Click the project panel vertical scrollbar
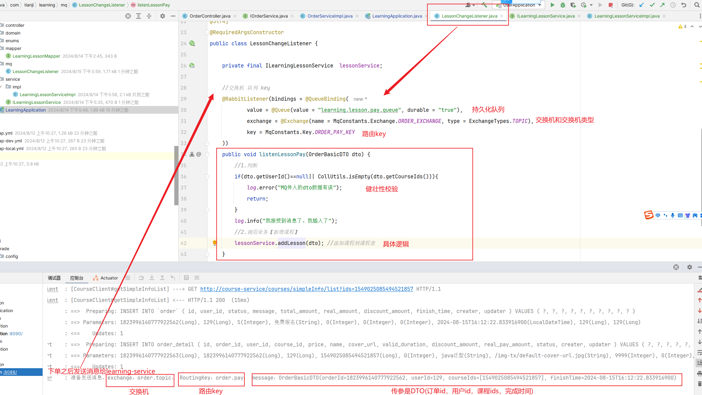Screen dimensions: 702x395 (x=176, y=176)
